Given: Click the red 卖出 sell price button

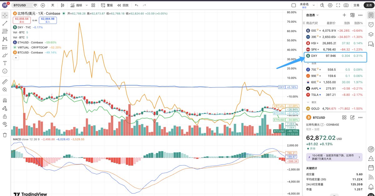Looking at the screenshot, I should [22, 20].
